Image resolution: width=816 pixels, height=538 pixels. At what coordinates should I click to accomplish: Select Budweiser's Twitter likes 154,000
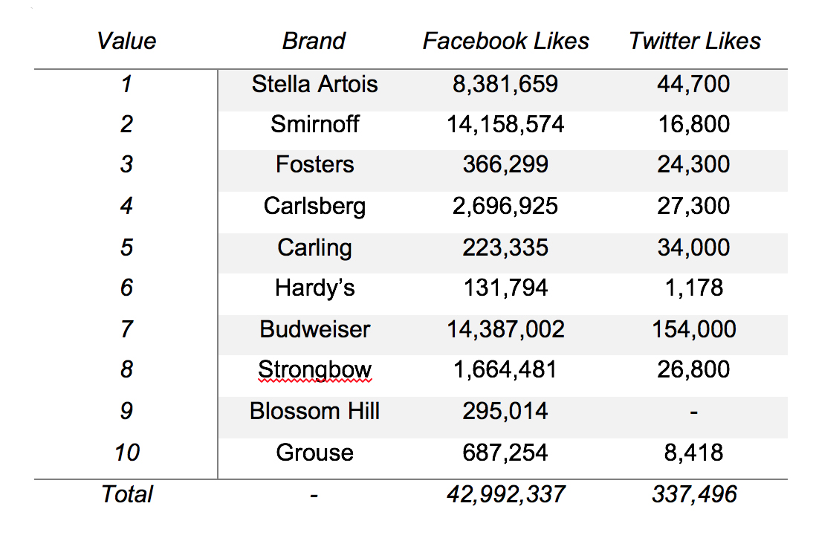tap(694, 329)
